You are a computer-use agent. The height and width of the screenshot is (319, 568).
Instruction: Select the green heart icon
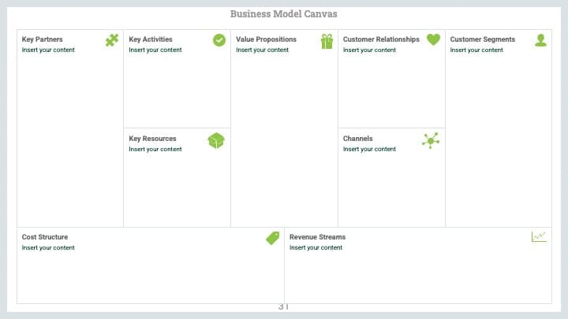[433, 39]
